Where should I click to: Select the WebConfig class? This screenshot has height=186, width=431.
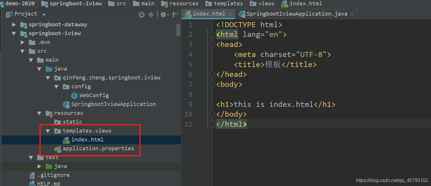pyautogui.click(x=94, y=95)
